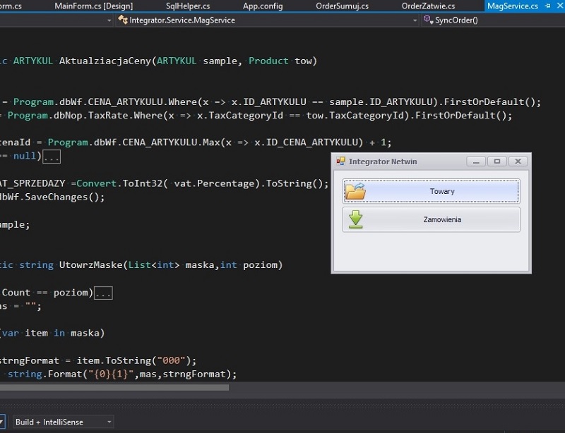The width and height of the screenshot is (565, 433).
Task: Open the OrderSumuj.cs tab
Action: point(342,6)
